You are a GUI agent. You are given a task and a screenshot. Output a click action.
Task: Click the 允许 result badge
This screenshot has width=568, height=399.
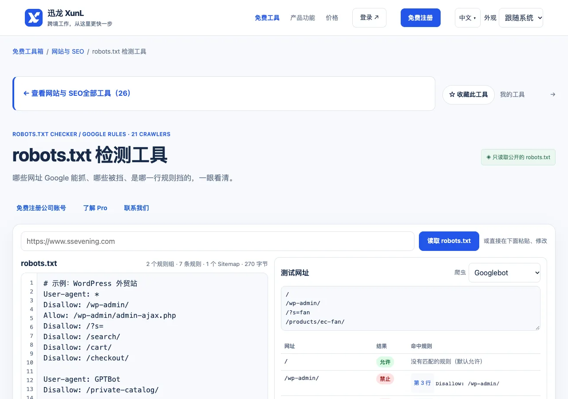(x=385, y=362)
